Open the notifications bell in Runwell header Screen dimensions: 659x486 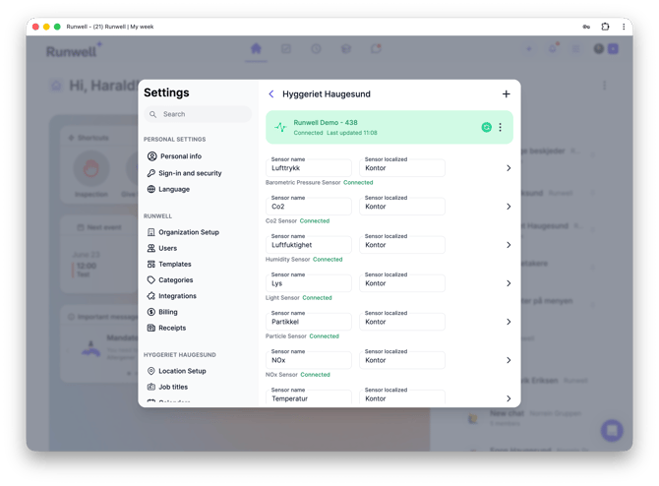pos(553,49)
